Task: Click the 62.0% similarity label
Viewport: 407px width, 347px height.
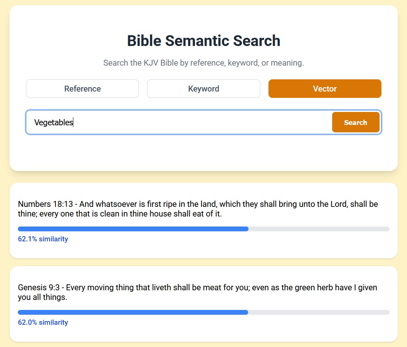Action: coord(43,323)
